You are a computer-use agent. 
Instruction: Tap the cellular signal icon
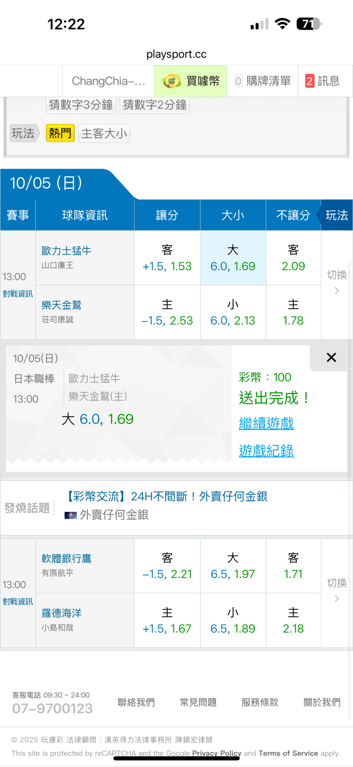(260, 24)
